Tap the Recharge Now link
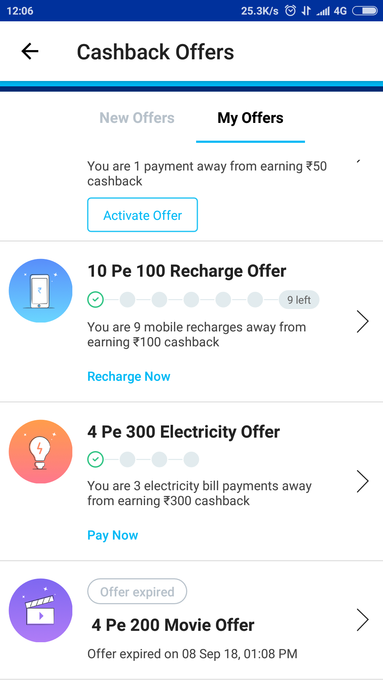 pyautogui.click(x=129, y=377)
